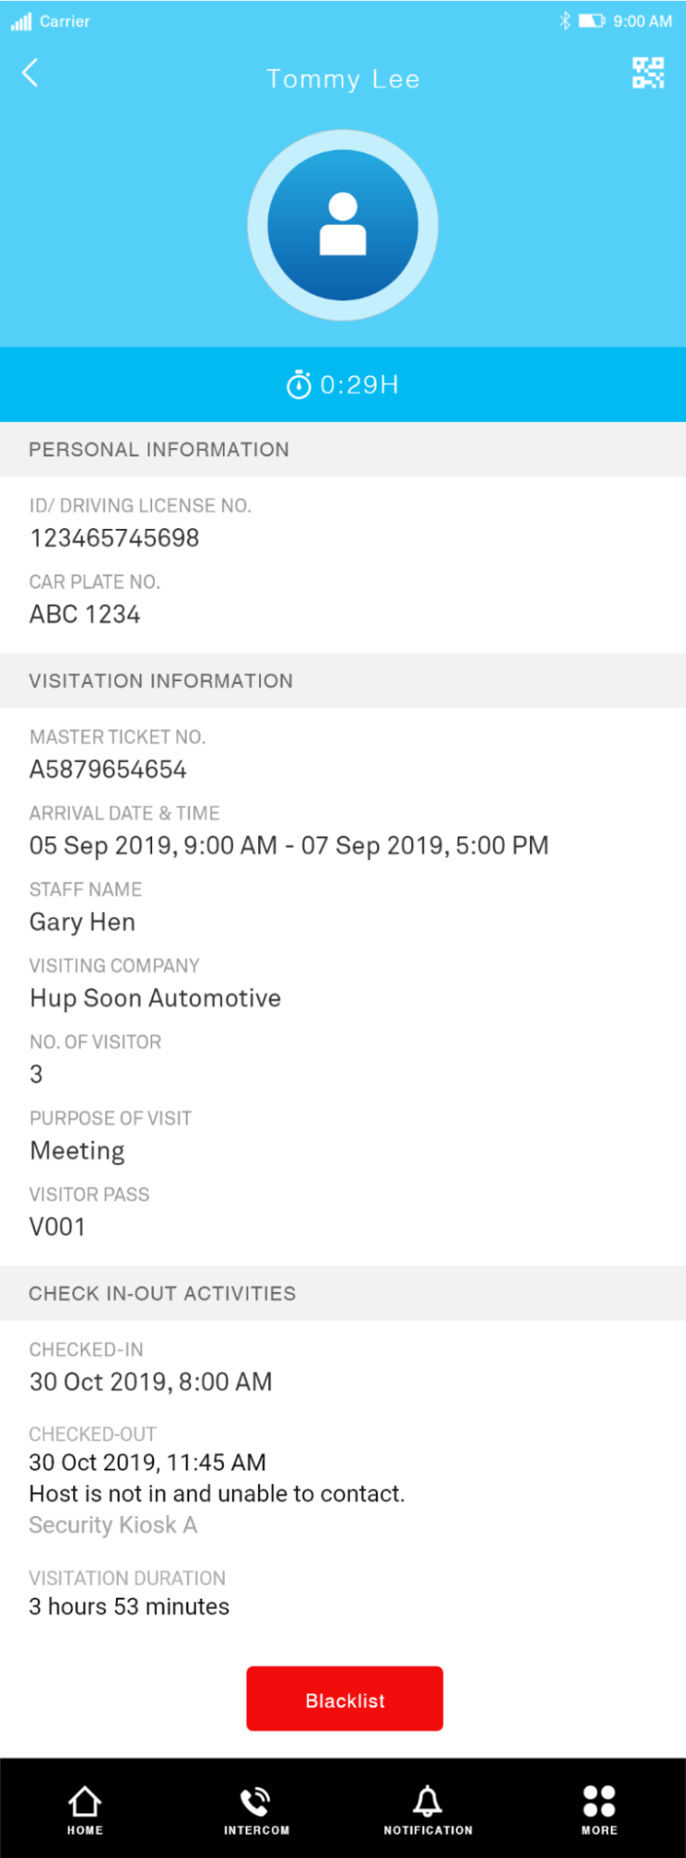Open the Notification bell tab
686x1858 pixels.
pos(428,1809)
